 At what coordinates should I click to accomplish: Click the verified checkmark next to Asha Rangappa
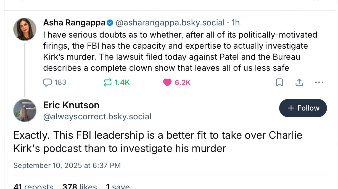[110, 23]
